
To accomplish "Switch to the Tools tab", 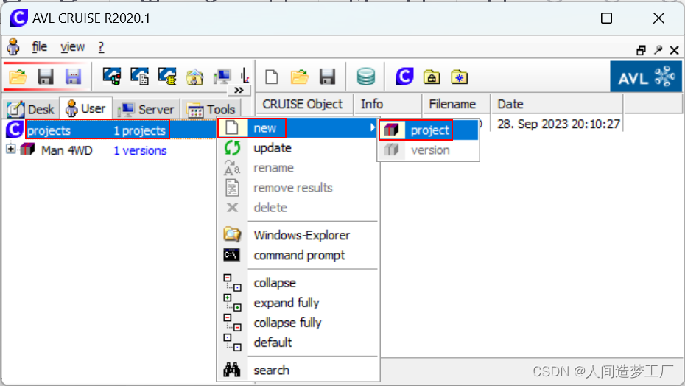I will 211,109.
